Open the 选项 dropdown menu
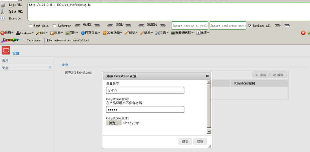The height and width of the screenshot is (152, 310). coord(203,33)
